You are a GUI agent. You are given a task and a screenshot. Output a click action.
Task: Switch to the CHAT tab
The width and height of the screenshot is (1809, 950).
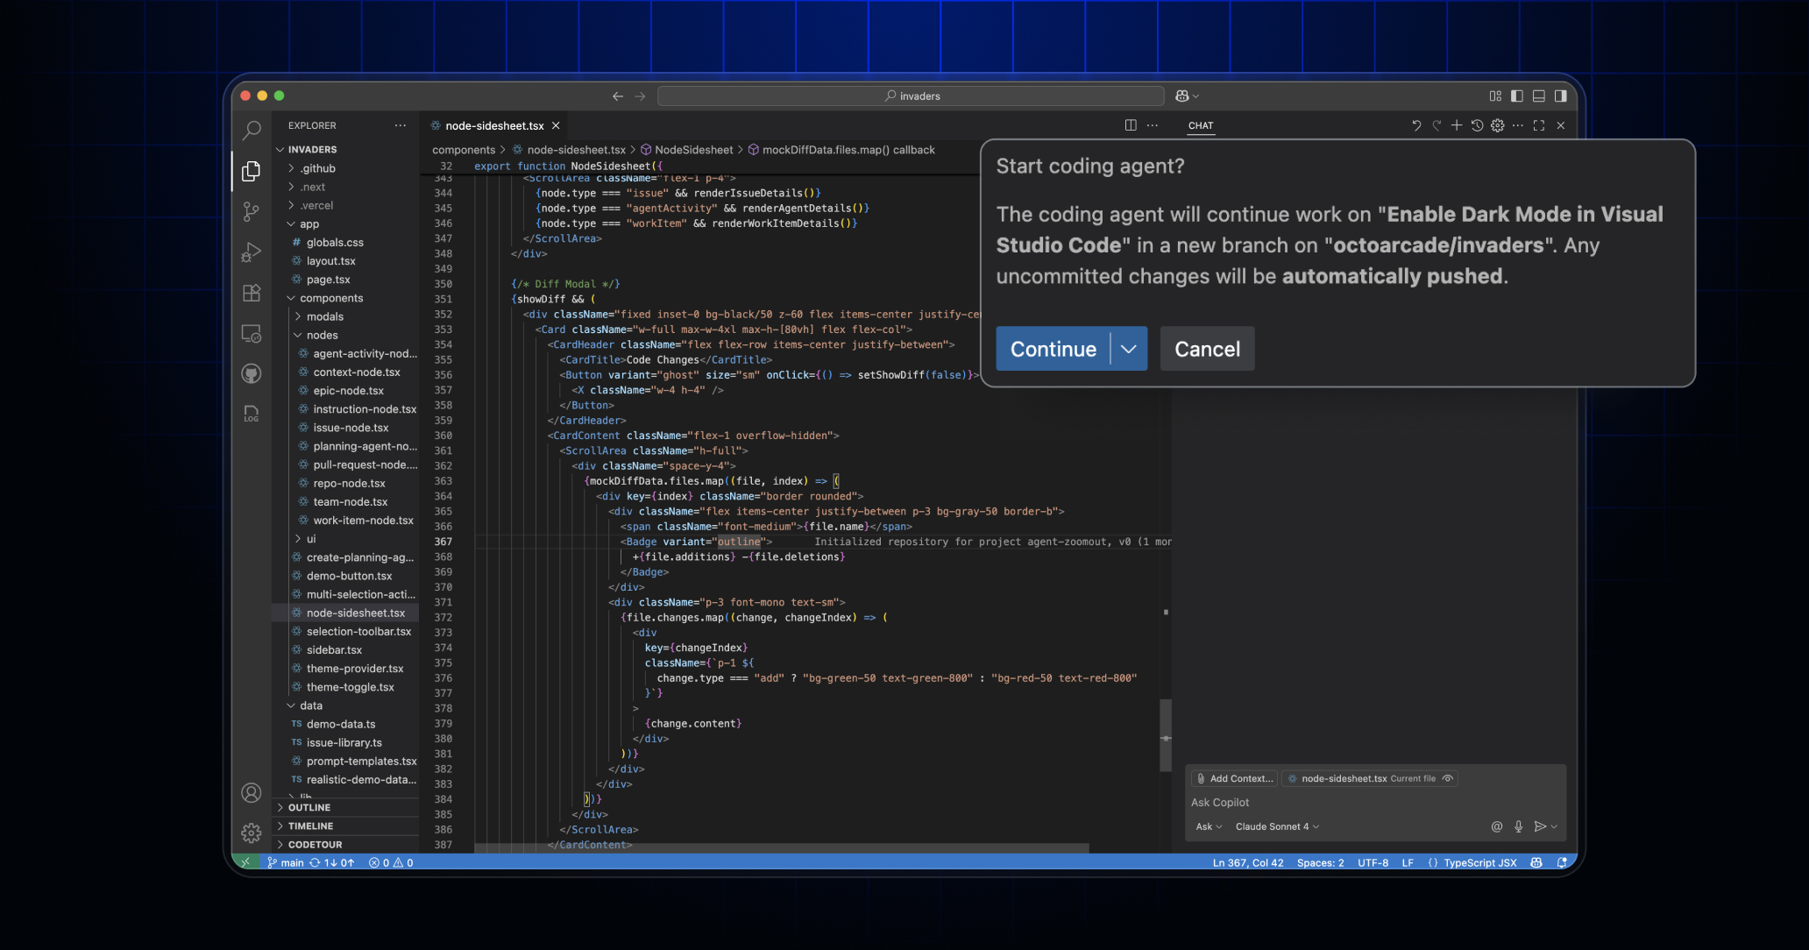[x=1201, y=125]
